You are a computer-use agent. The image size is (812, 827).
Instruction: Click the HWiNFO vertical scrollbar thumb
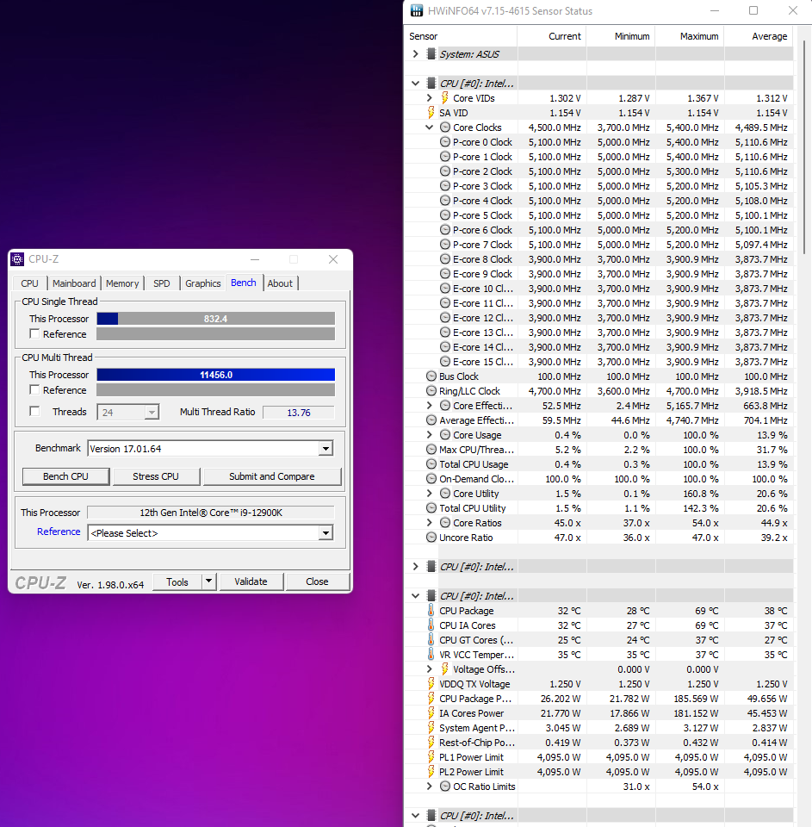803,146
